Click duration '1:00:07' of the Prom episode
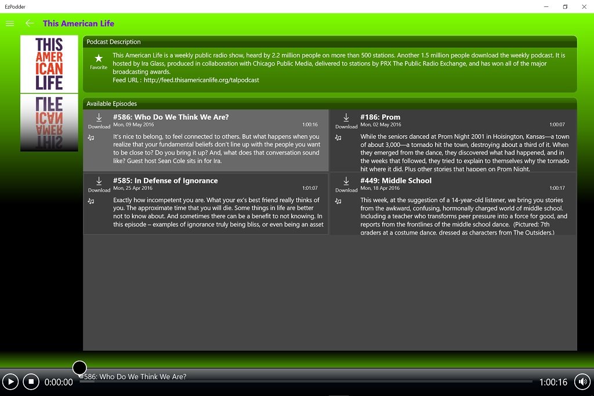 point(557,124)
